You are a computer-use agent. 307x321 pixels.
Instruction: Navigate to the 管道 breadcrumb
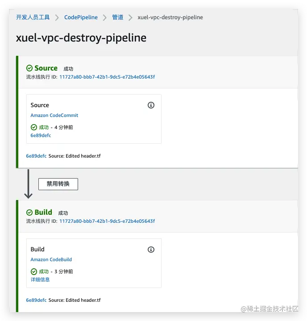pyautogui.click(x=118, y=17)
